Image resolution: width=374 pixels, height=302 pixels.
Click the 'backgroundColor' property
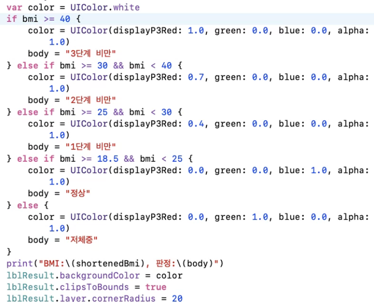click(100, 276)
